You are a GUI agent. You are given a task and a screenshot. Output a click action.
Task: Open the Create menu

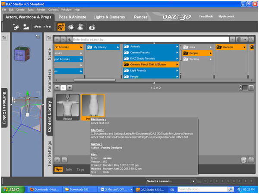(x=20, y=10)
